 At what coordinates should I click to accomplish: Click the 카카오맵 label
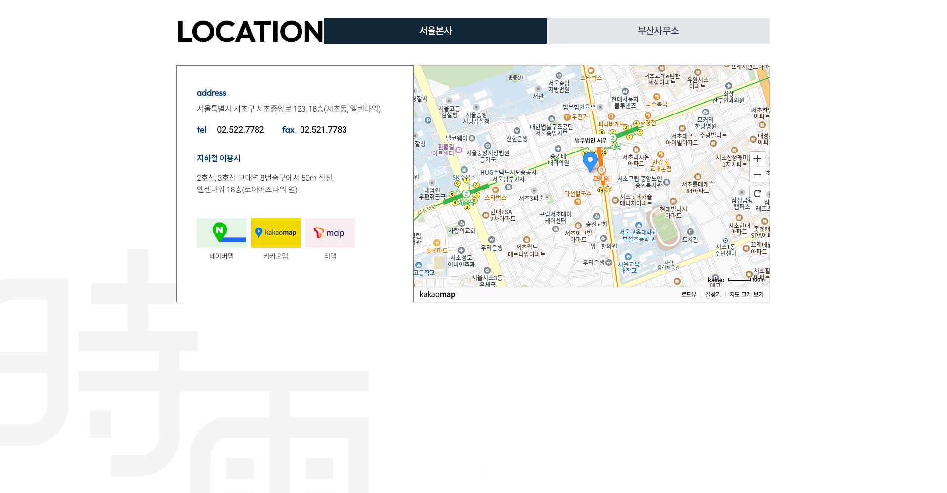click(x=276, y=256)
